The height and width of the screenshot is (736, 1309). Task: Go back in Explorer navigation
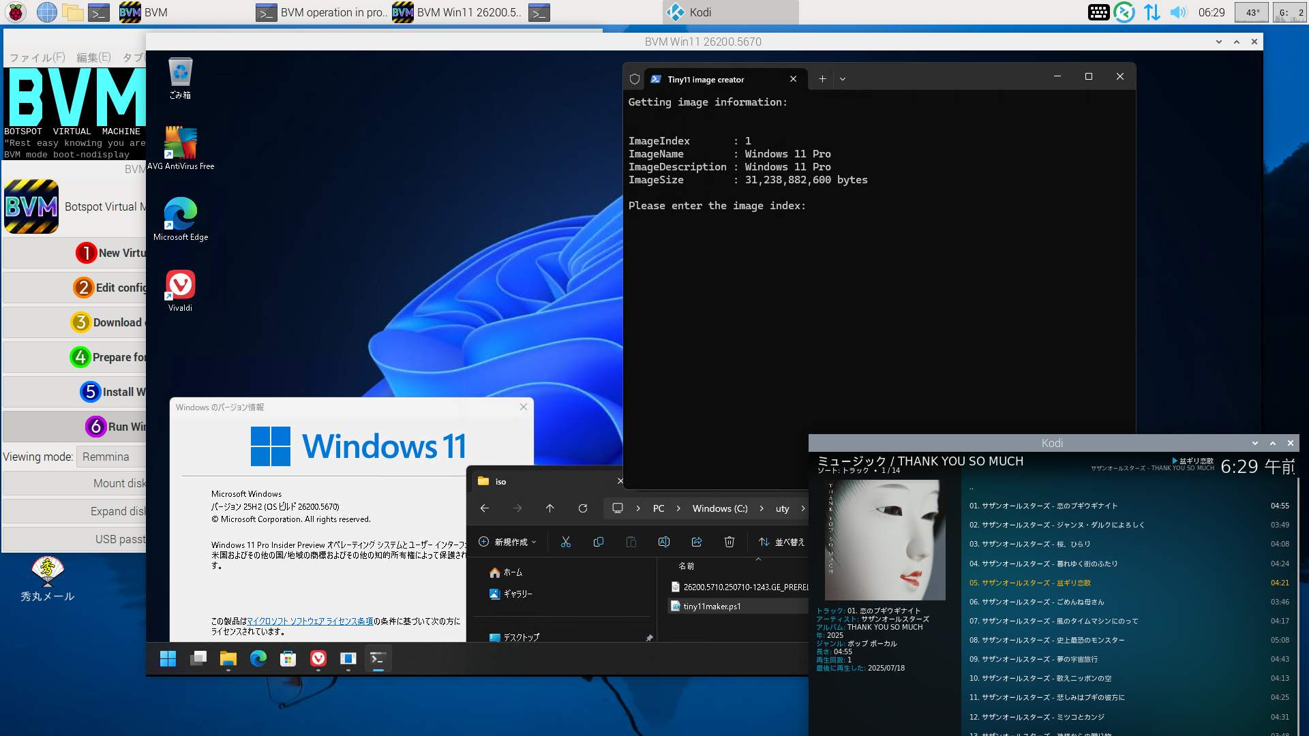click(x=484, y=508)
